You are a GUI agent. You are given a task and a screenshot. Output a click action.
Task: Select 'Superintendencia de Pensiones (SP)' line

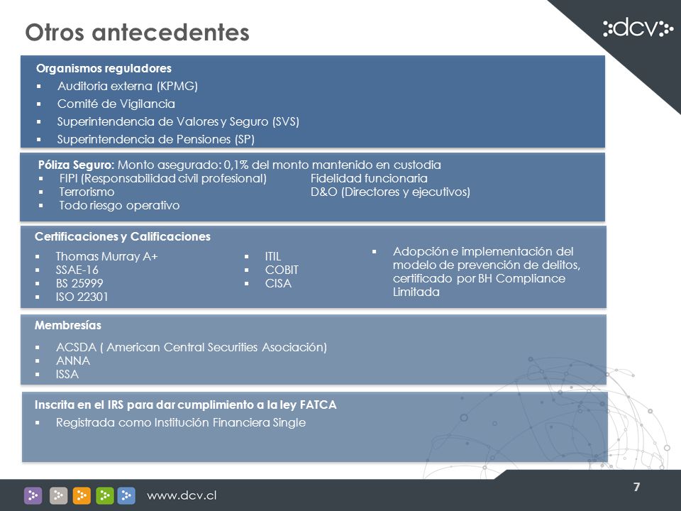point(155,140)
